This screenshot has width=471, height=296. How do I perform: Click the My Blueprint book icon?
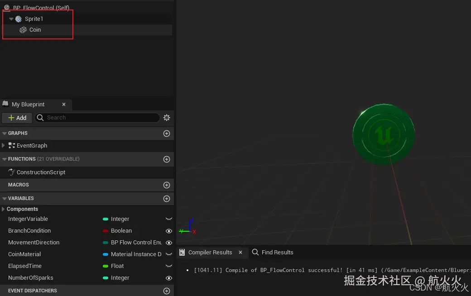(x=5, y=104)
